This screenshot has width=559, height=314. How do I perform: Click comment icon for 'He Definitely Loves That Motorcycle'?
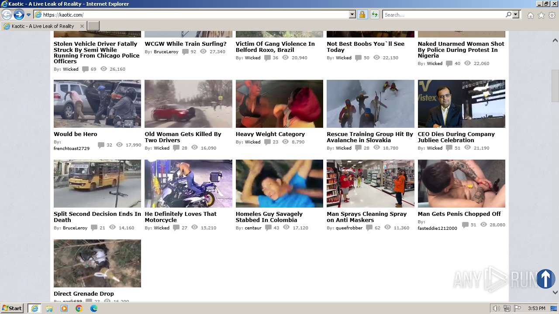point(176,228)
